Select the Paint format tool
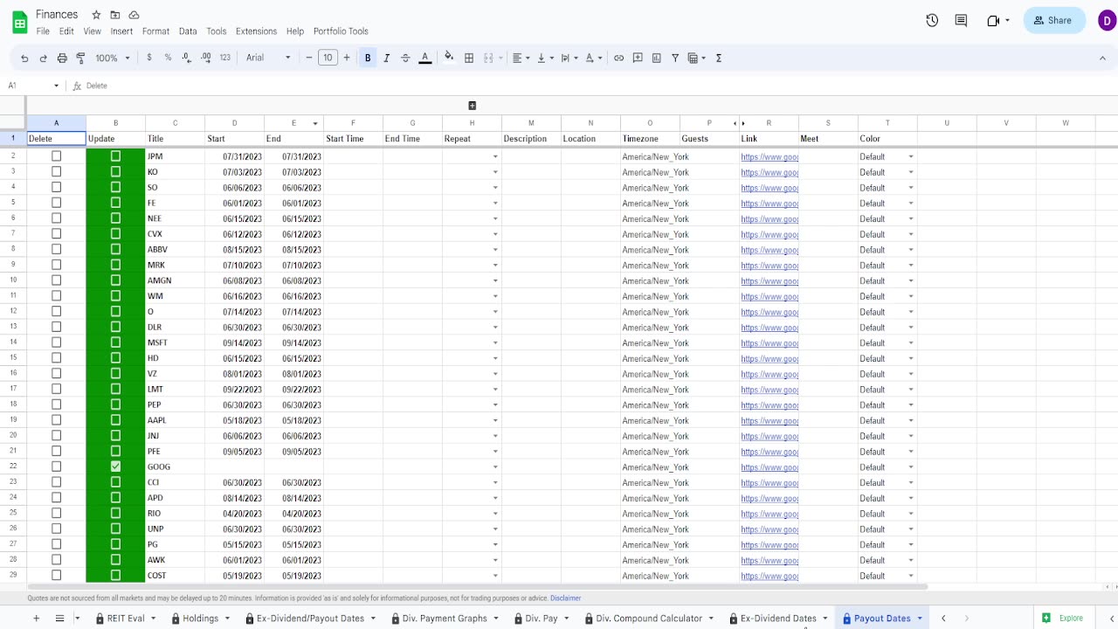The width and height of the screenshot is (1118, 629). point(80,58)
